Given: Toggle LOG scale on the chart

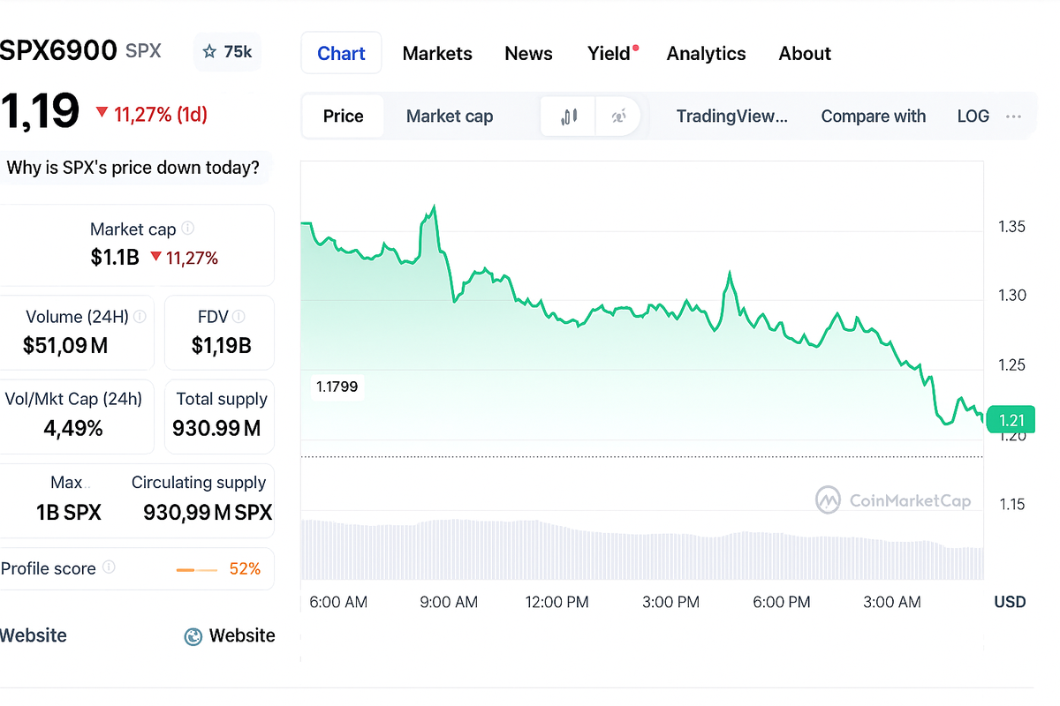Looking at the screenshot, I should [973, 116].
